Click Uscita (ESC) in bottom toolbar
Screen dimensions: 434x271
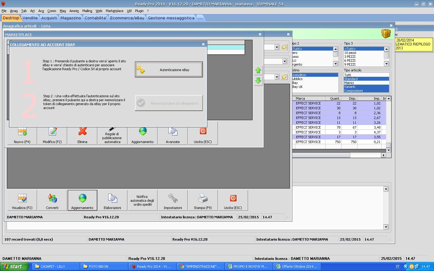tap(233, 200)
